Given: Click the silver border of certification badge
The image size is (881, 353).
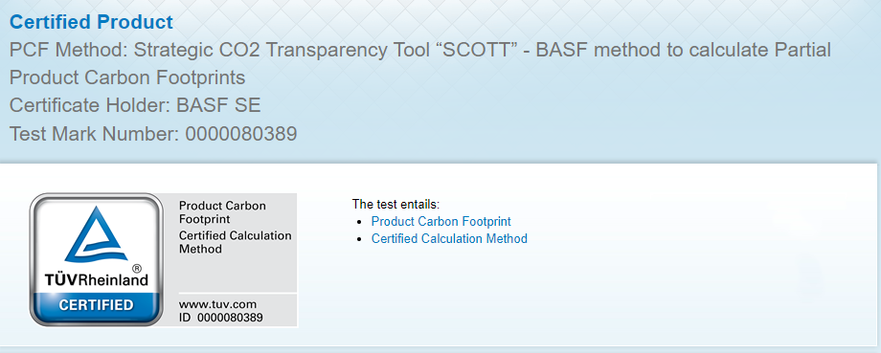Looking at the screenshot, I should click(x=32, y=259).
